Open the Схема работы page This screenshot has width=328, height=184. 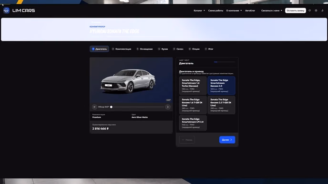click(215, 10)
